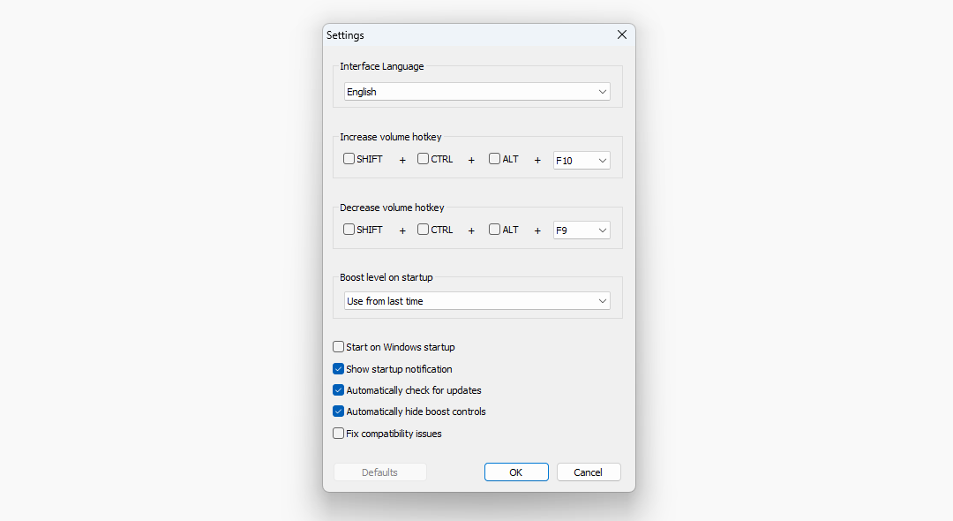Enable Fix compatibility issues

click(338, 433)
